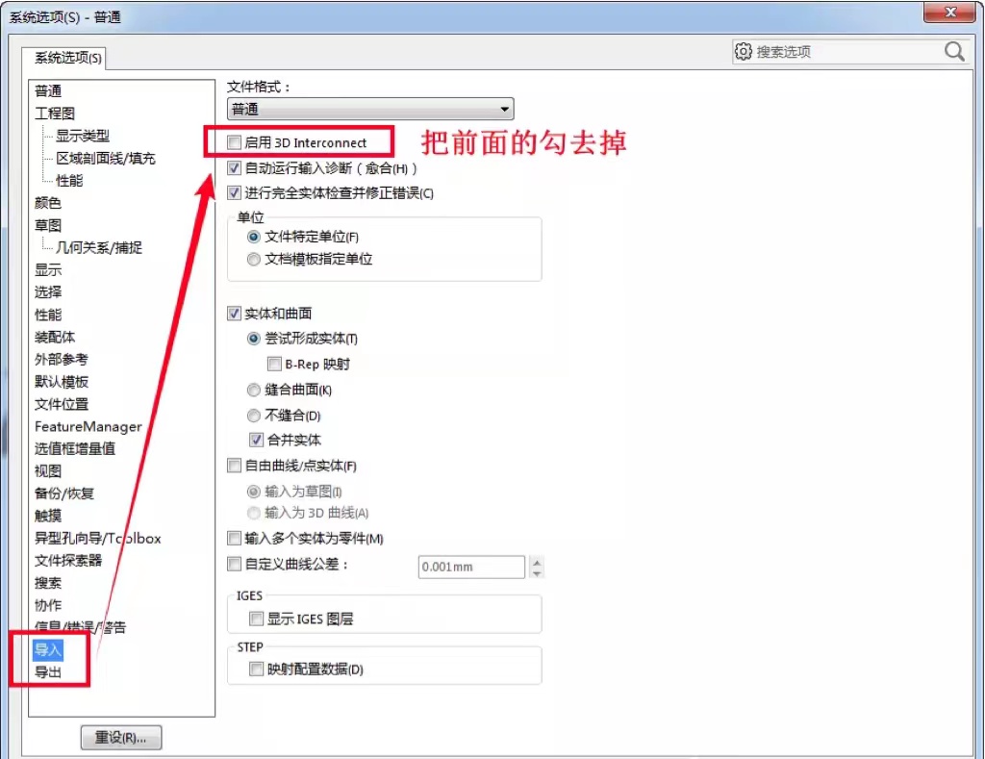
Task: Click the 重设(R)... button
Action: coord(120,738)
